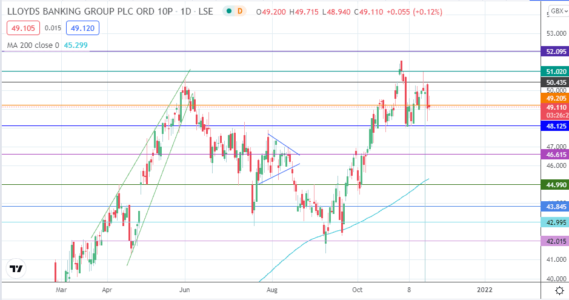Click the Oct date on time axis

[358, 290]
